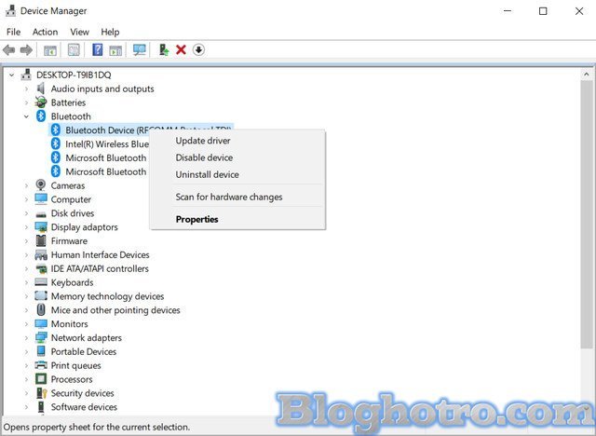
Task: Click the Batteries category icon
Action: (x=41, y=102)
